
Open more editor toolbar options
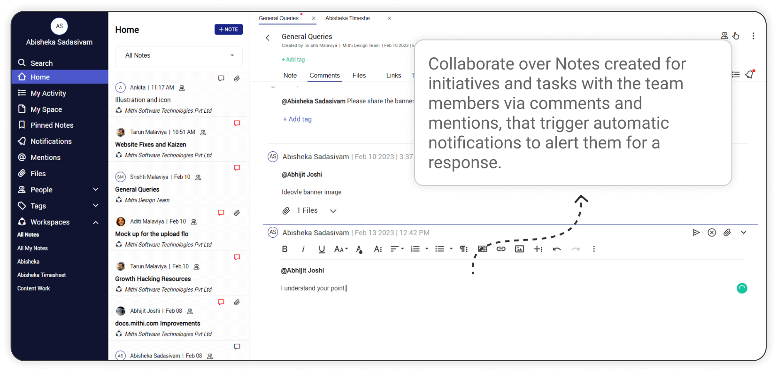594,249
